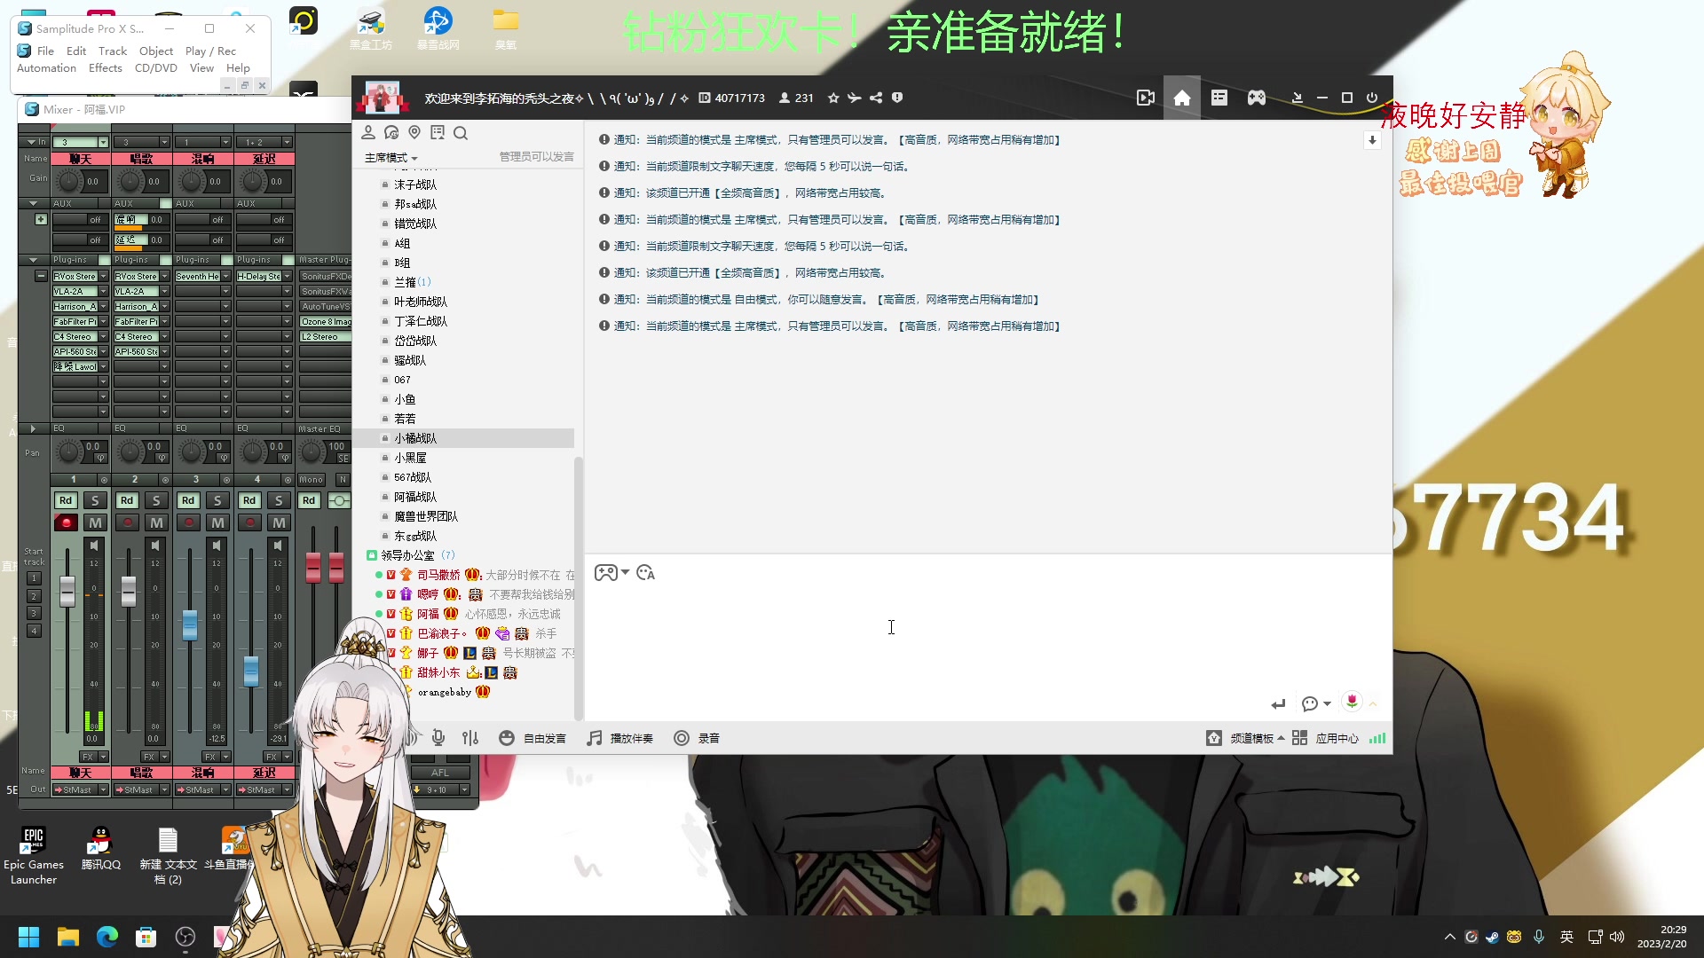This screenshot has width=1704, height=958.
Task: Toggle record arm on mixer channel 3
Action: (188, 522)
